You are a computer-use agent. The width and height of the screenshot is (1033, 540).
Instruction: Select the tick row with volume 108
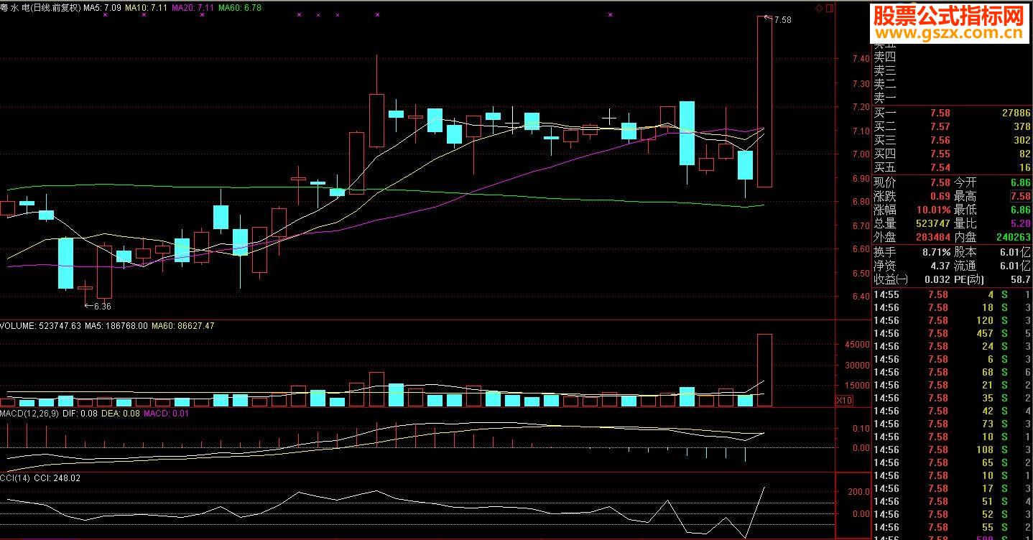click(952, 450)
